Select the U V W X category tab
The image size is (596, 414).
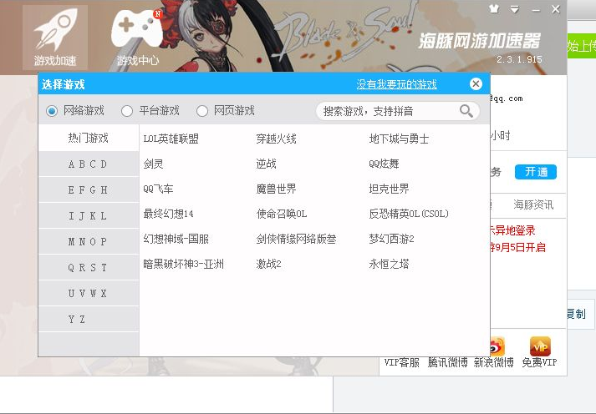pyautogui.click(x=89, y=293)
